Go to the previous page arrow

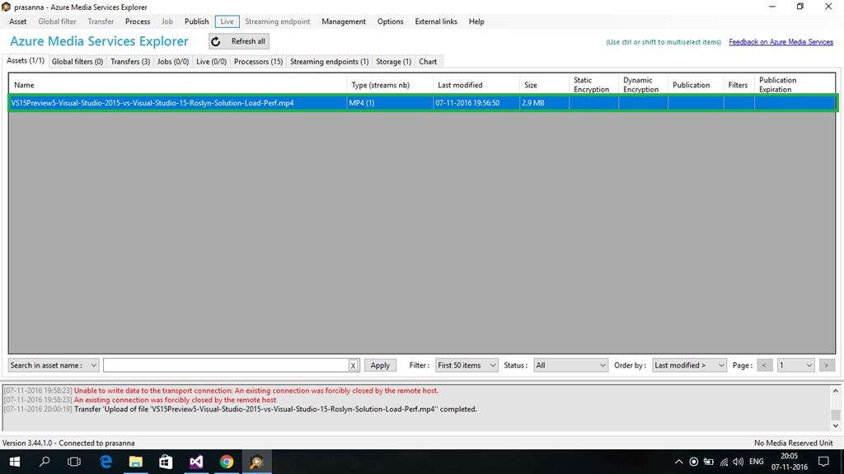tap(764, 365)
